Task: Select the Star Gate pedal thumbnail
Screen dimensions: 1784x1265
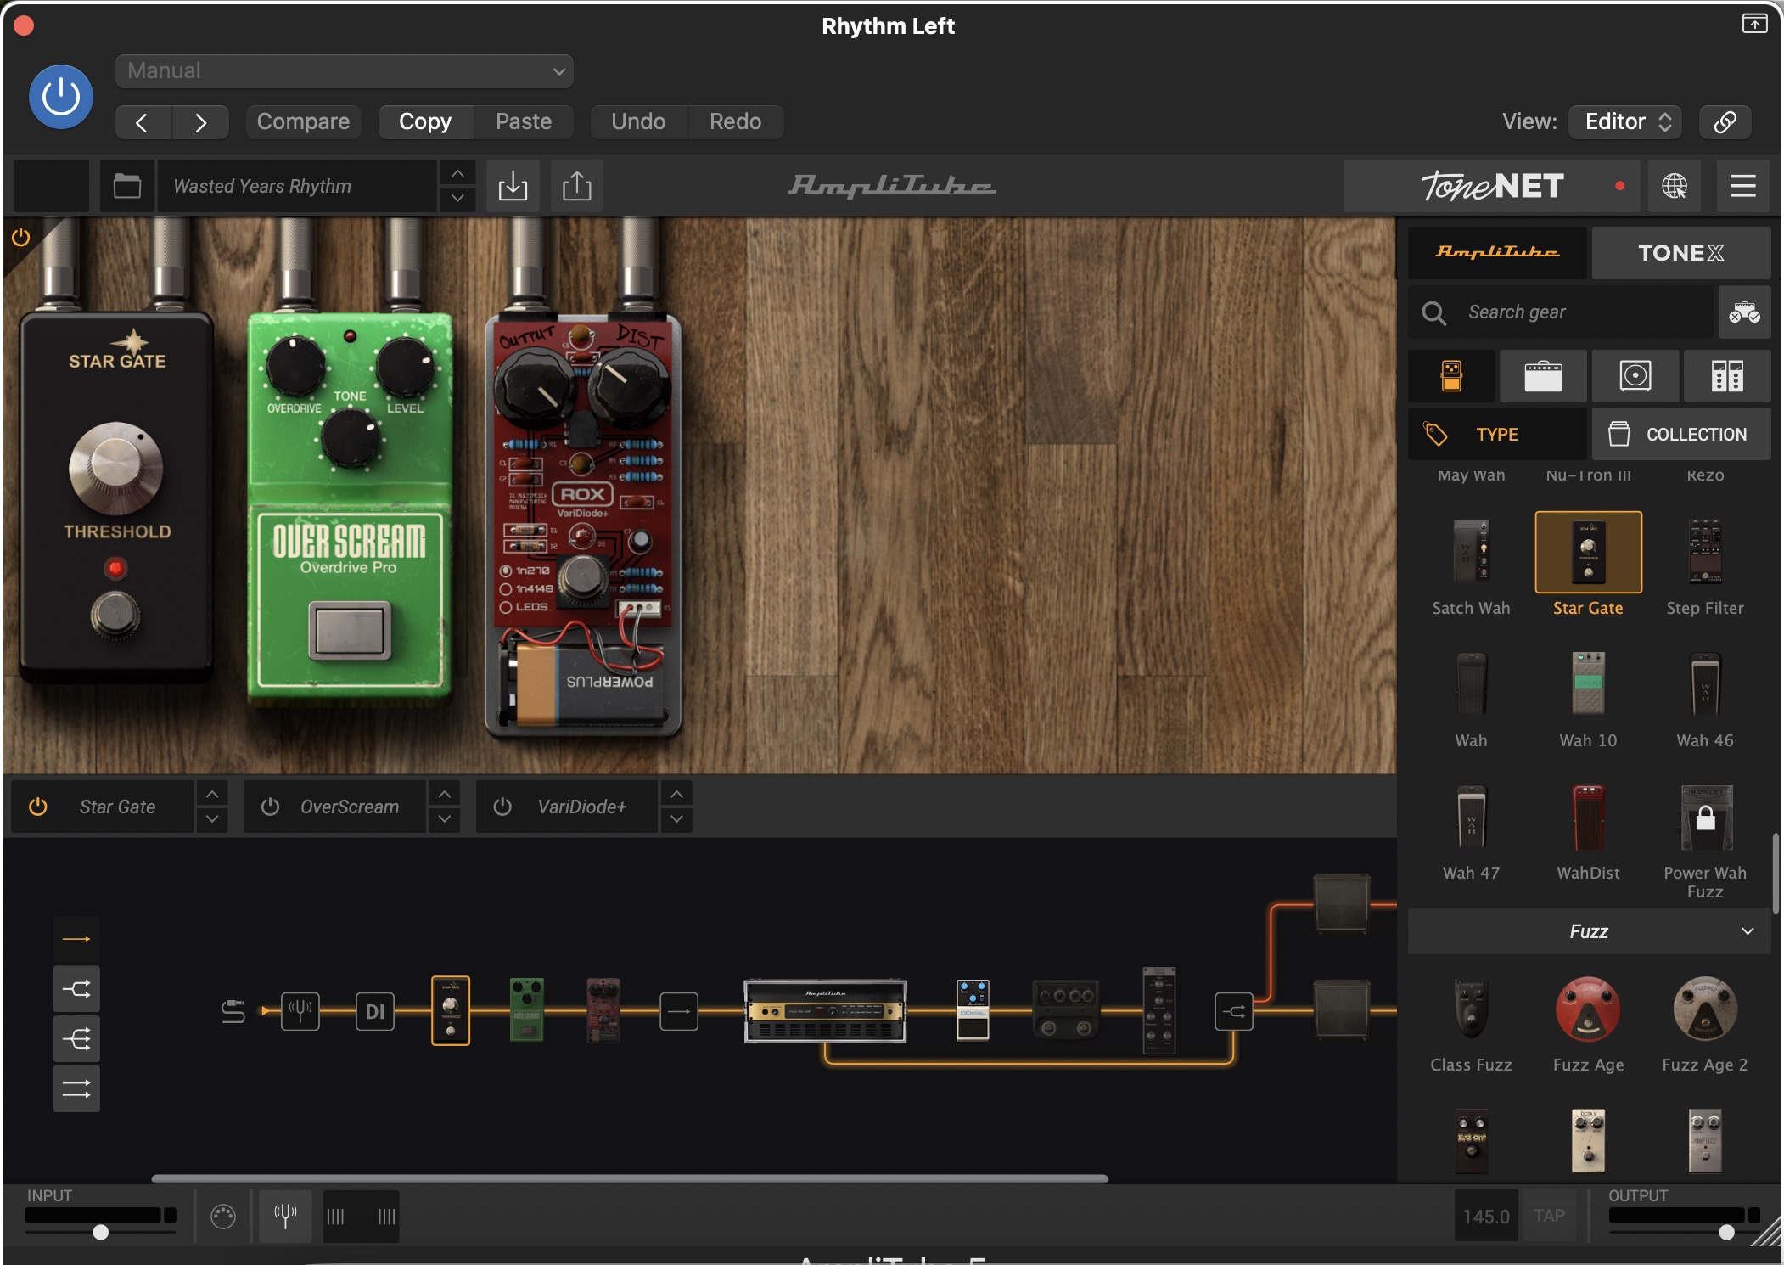Action: (1588, 552)
